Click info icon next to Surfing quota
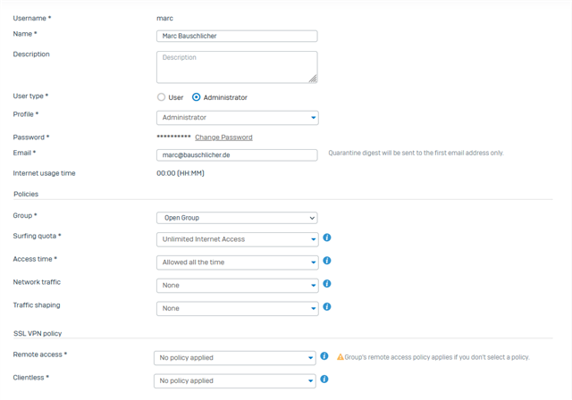The height and width of the screenshot is (400, 572). [x=327, y=238]
